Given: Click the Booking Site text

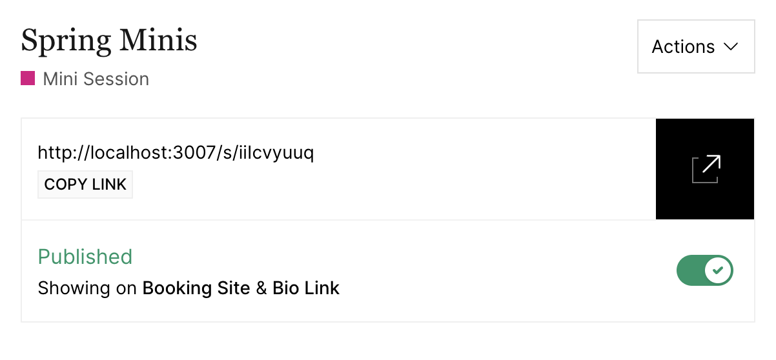Looking at the screenshot, I should (196, 288).
